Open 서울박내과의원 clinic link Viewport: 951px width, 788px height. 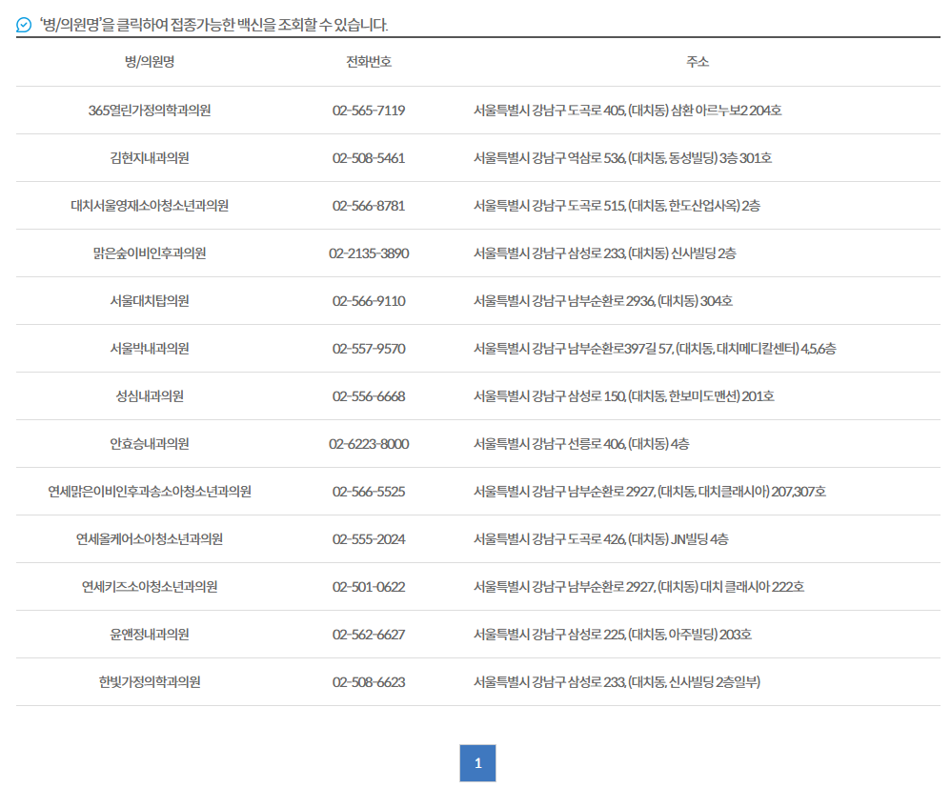[x=150, y=349]
